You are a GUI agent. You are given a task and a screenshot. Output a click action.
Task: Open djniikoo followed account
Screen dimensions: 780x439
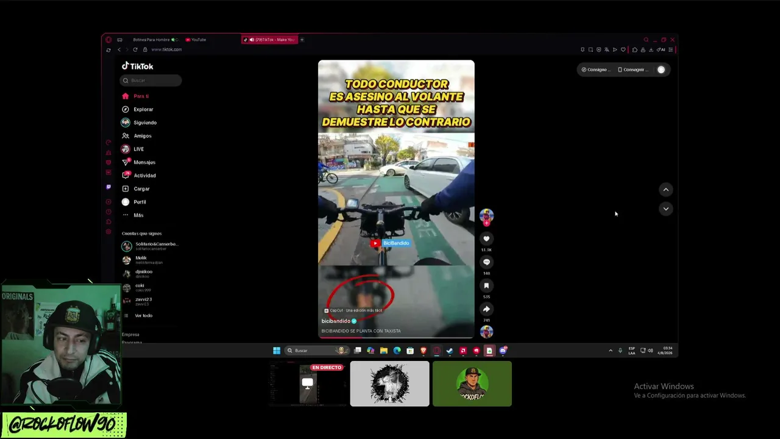(138, 274)
